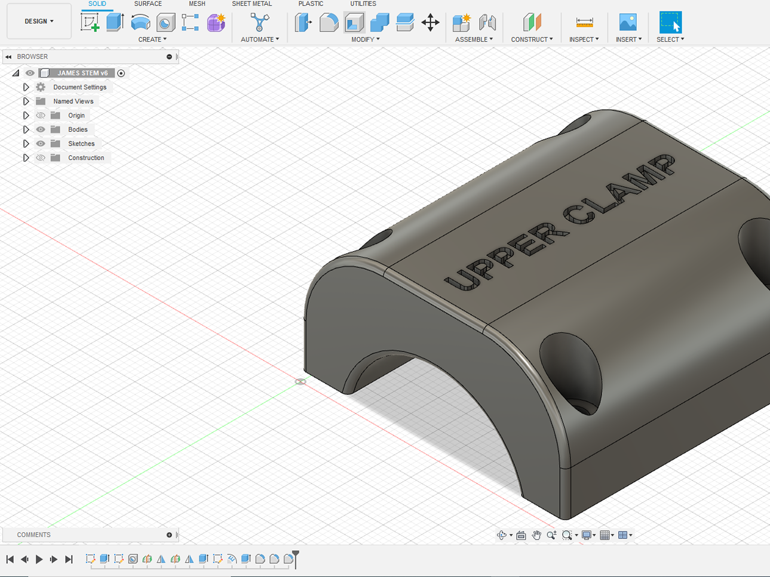The height and width of the screenshot is (577, 770).
Task: Click the Look At icon
Action: click(521, 535)
